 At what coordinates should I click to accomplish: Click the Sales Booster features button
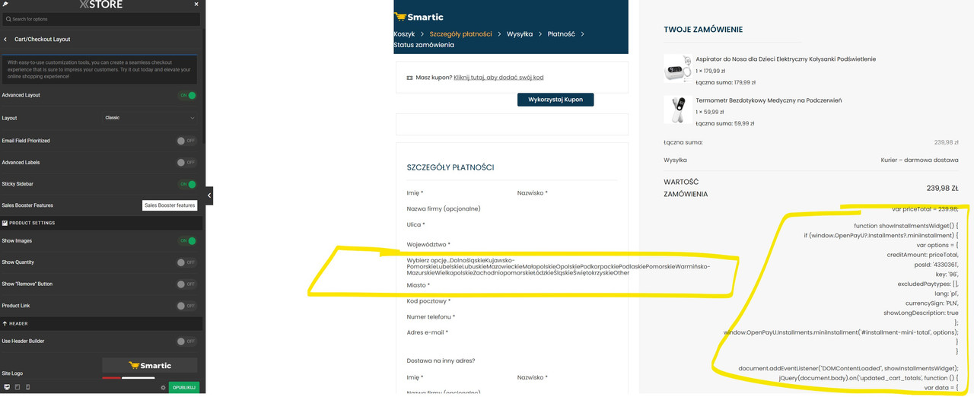pyautogui.click(x=170, y=205)
